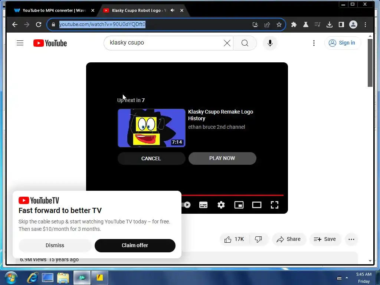
Task: Toggle subtitles/closed captions
Action: tap(203, 205)
